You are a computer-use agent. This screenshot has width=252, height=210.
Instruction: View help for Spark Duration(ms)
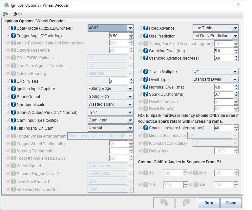(146, 94)
